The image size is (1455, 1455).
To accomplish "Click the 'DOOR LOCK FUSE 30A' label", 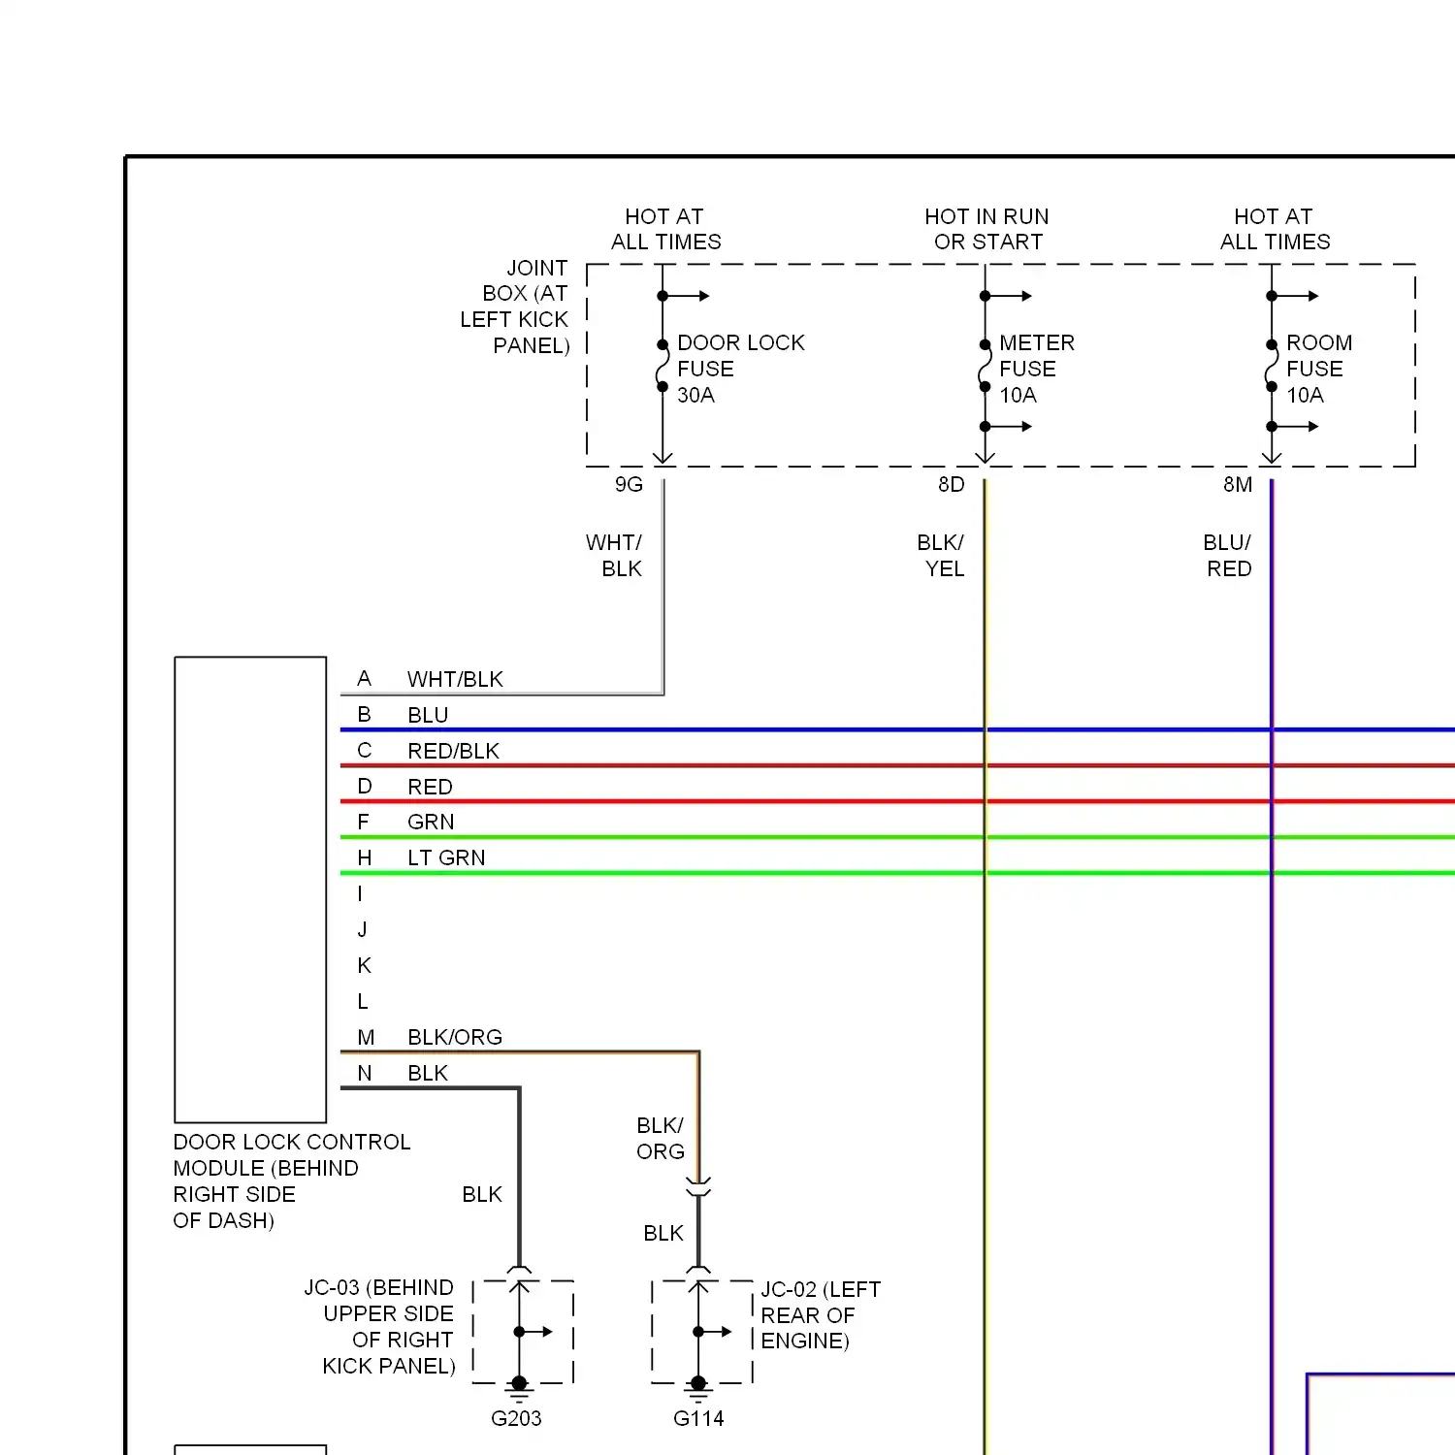I will (x=740, y=369).
